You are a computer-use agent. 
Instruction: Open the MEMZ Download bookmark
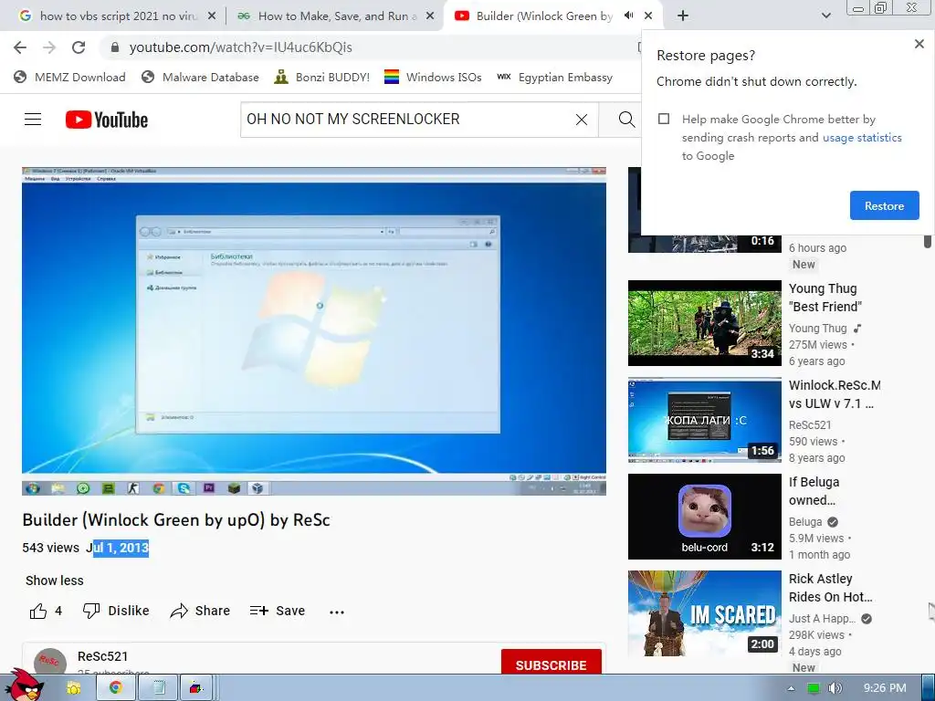click(69, 77)
